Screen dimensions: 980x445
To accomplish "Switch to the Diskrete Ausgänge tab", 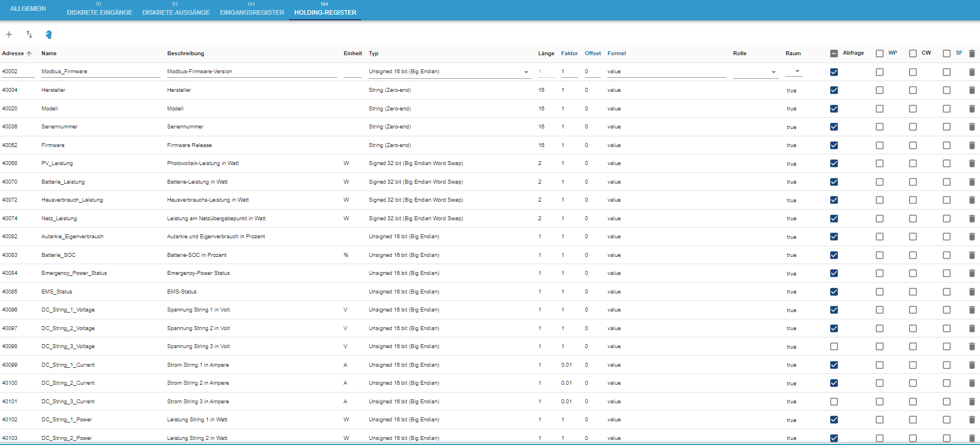I will click(176, 10).
